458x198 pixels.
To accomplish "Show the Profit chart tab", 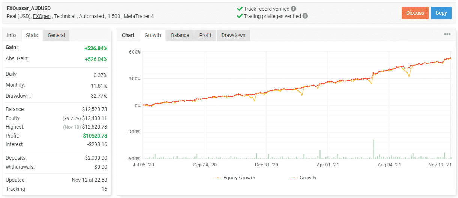I will click(x=205, y=35).
